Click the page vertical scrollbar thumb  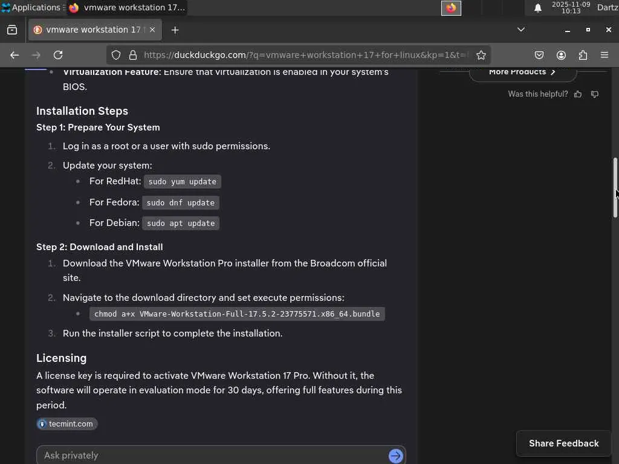[615, 187]
